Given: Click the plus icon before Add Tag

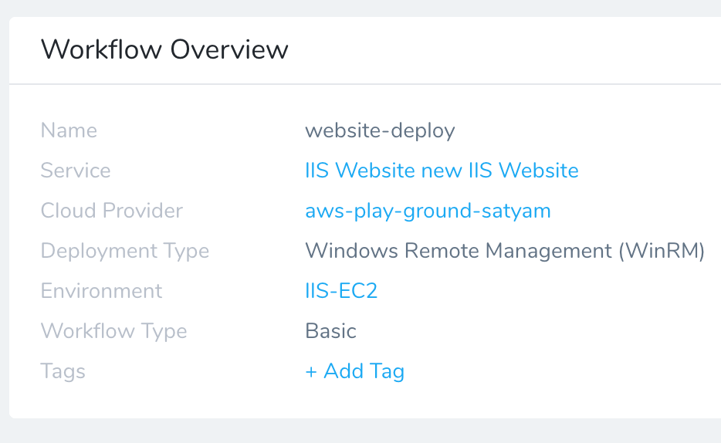Looking at the screenshot, I should coord(311,372).
